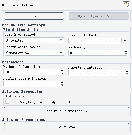Increase Reporting Interval with up arrow

pos(127,71)
